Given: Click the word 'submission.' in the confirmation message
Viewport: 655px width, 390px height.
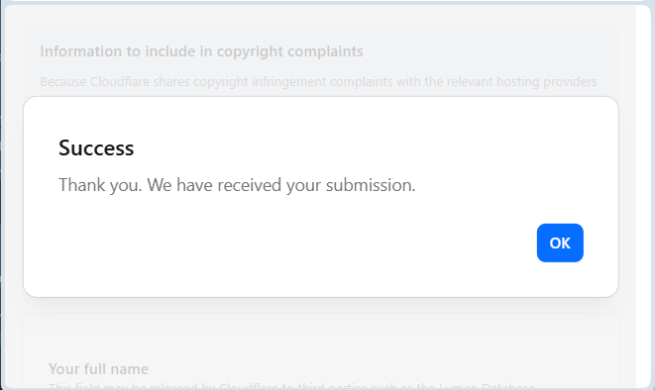Looking at the screenshot, I should click(x=371, y=185).
